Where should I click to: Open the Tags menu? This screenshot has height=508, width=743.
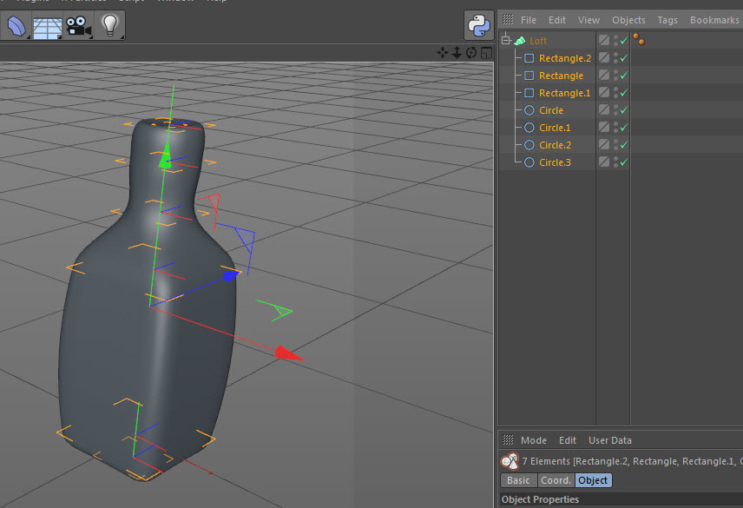click(x=667, y=20)
